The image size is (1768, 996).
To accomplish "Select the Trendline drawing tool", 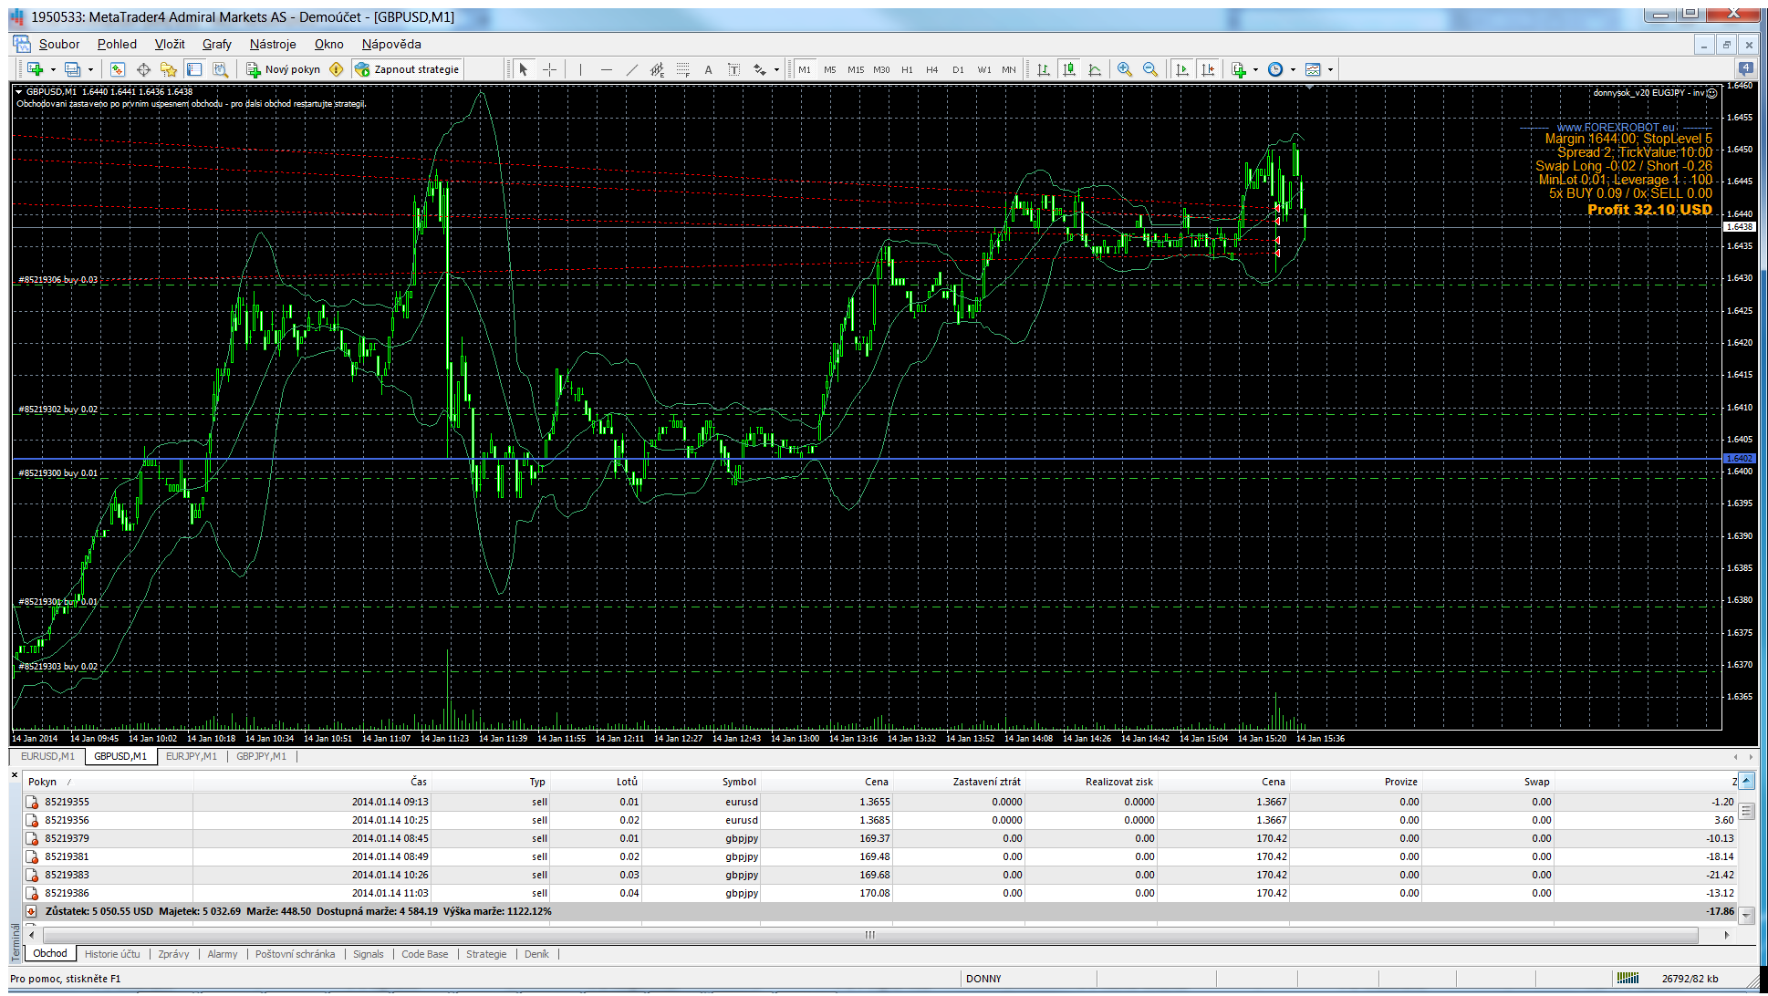I will (632, 69).
